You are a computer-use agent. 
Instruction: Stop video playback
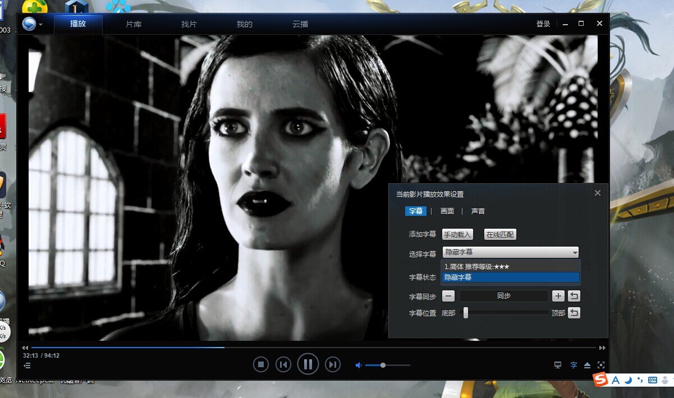(260, 365)
